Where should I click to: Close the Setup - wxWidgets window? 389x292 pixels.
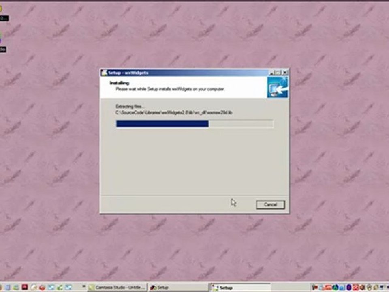[x=285, y=73]
